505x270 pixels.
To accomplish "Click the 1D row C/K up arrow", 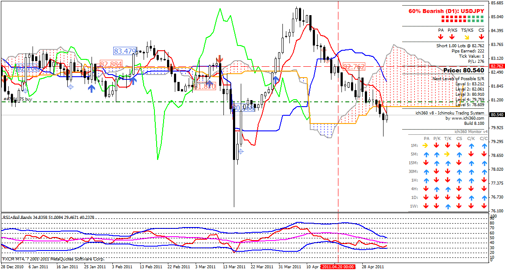I will (x=472, y=197).
